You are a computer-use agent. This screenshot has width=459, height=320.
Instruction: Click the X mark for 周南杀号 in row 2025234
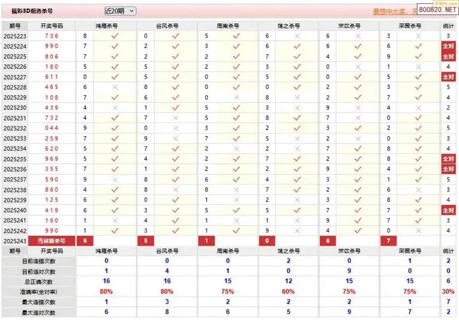(236, 149)
